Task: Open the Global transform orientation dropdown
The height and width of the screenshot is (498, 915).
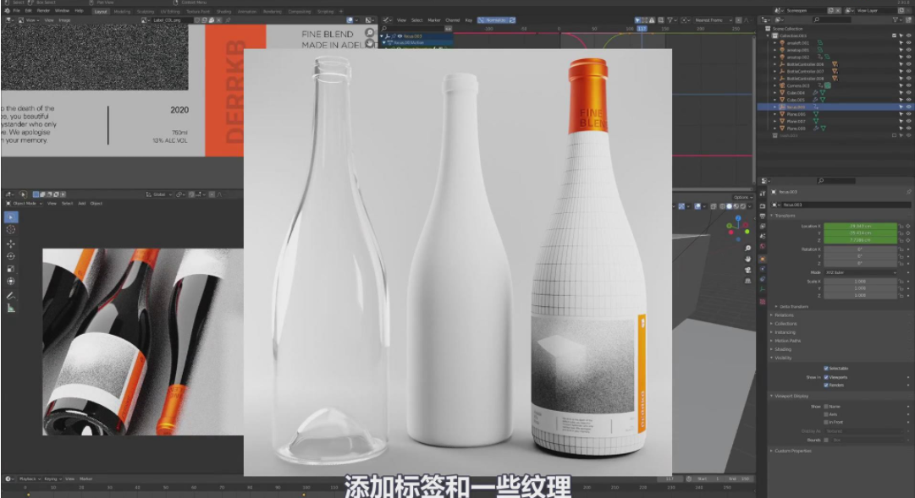Action: pyautogui.click(x=159, y=194)
